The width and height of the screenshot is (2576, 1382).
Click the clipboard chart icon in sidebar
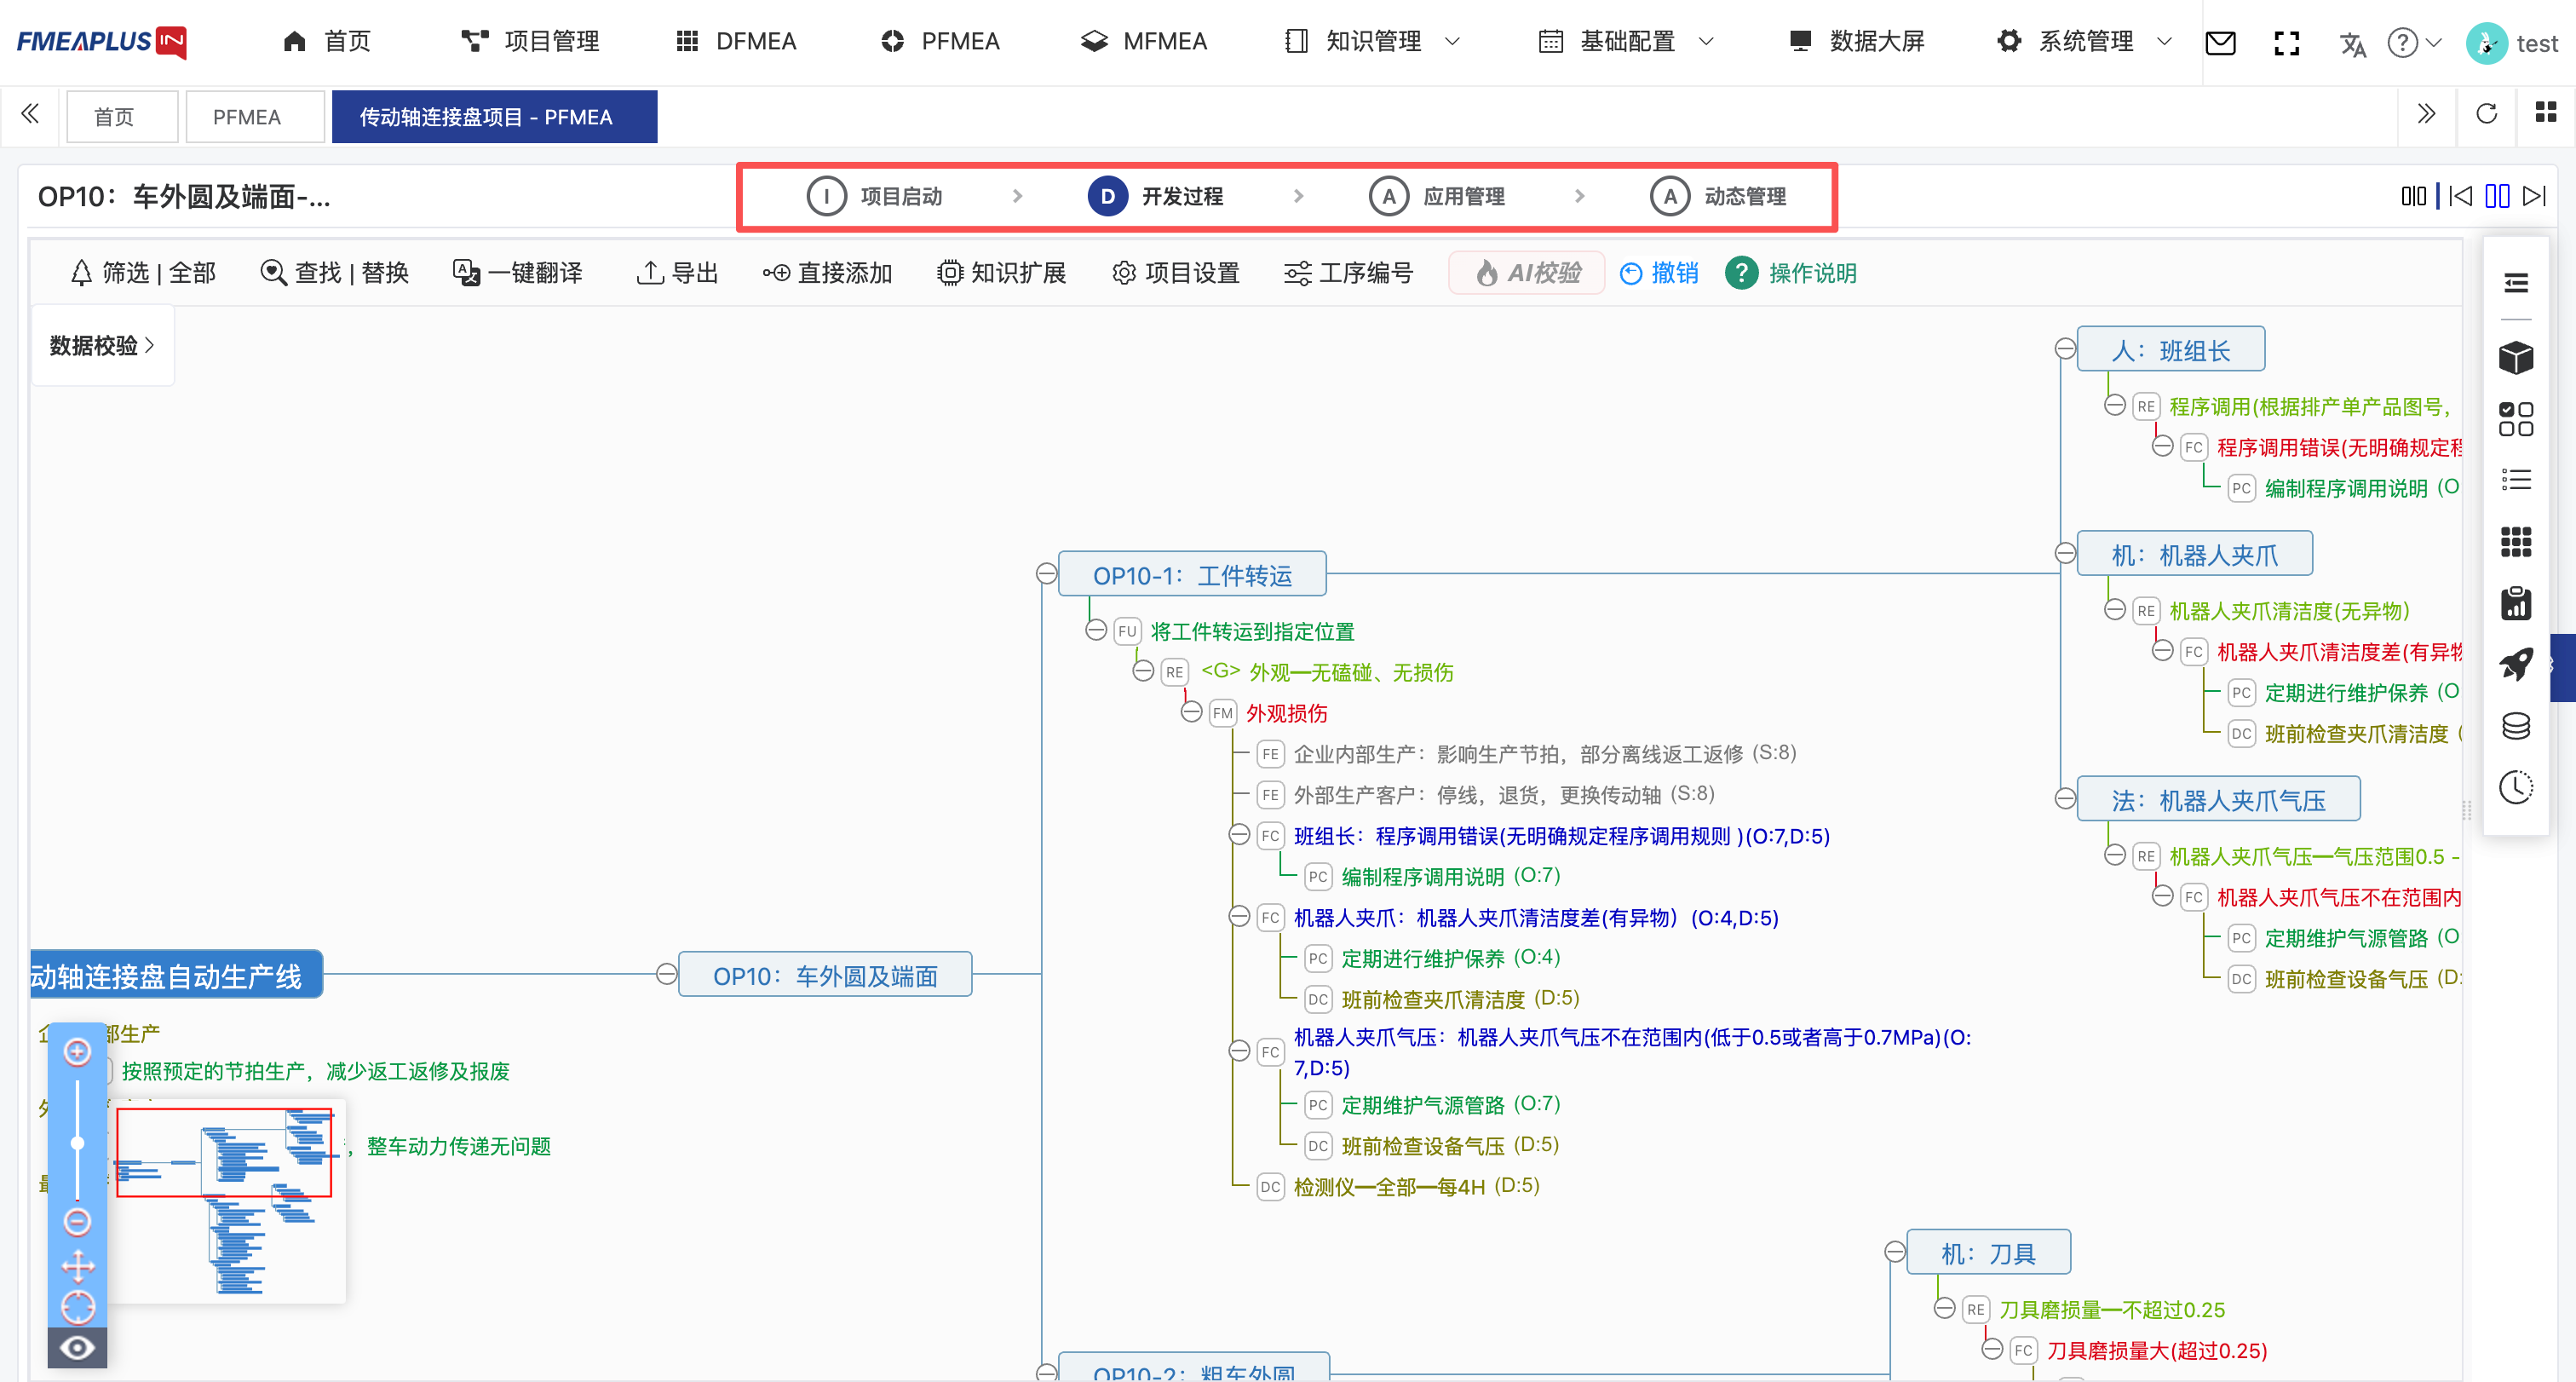2515,603
